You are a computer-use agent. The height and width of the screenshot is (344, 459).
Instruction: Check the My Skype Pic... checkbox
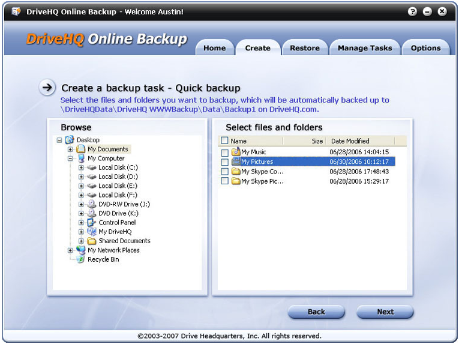(225, 181)
